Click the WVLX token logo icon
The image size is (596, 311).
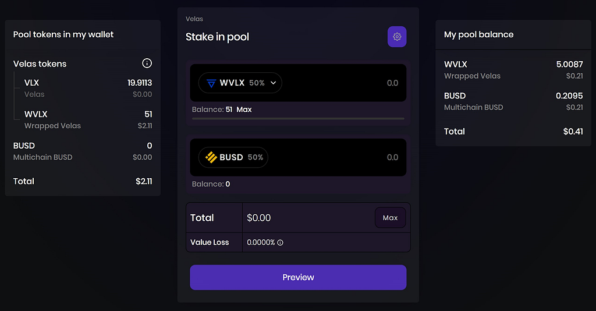(211, 83)
